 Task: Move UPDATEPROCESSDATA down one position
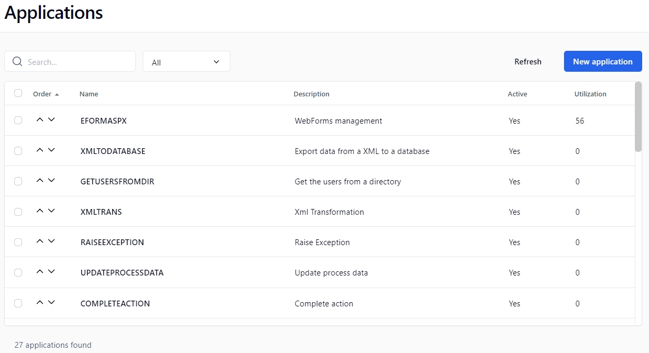[x=51, y=272]
